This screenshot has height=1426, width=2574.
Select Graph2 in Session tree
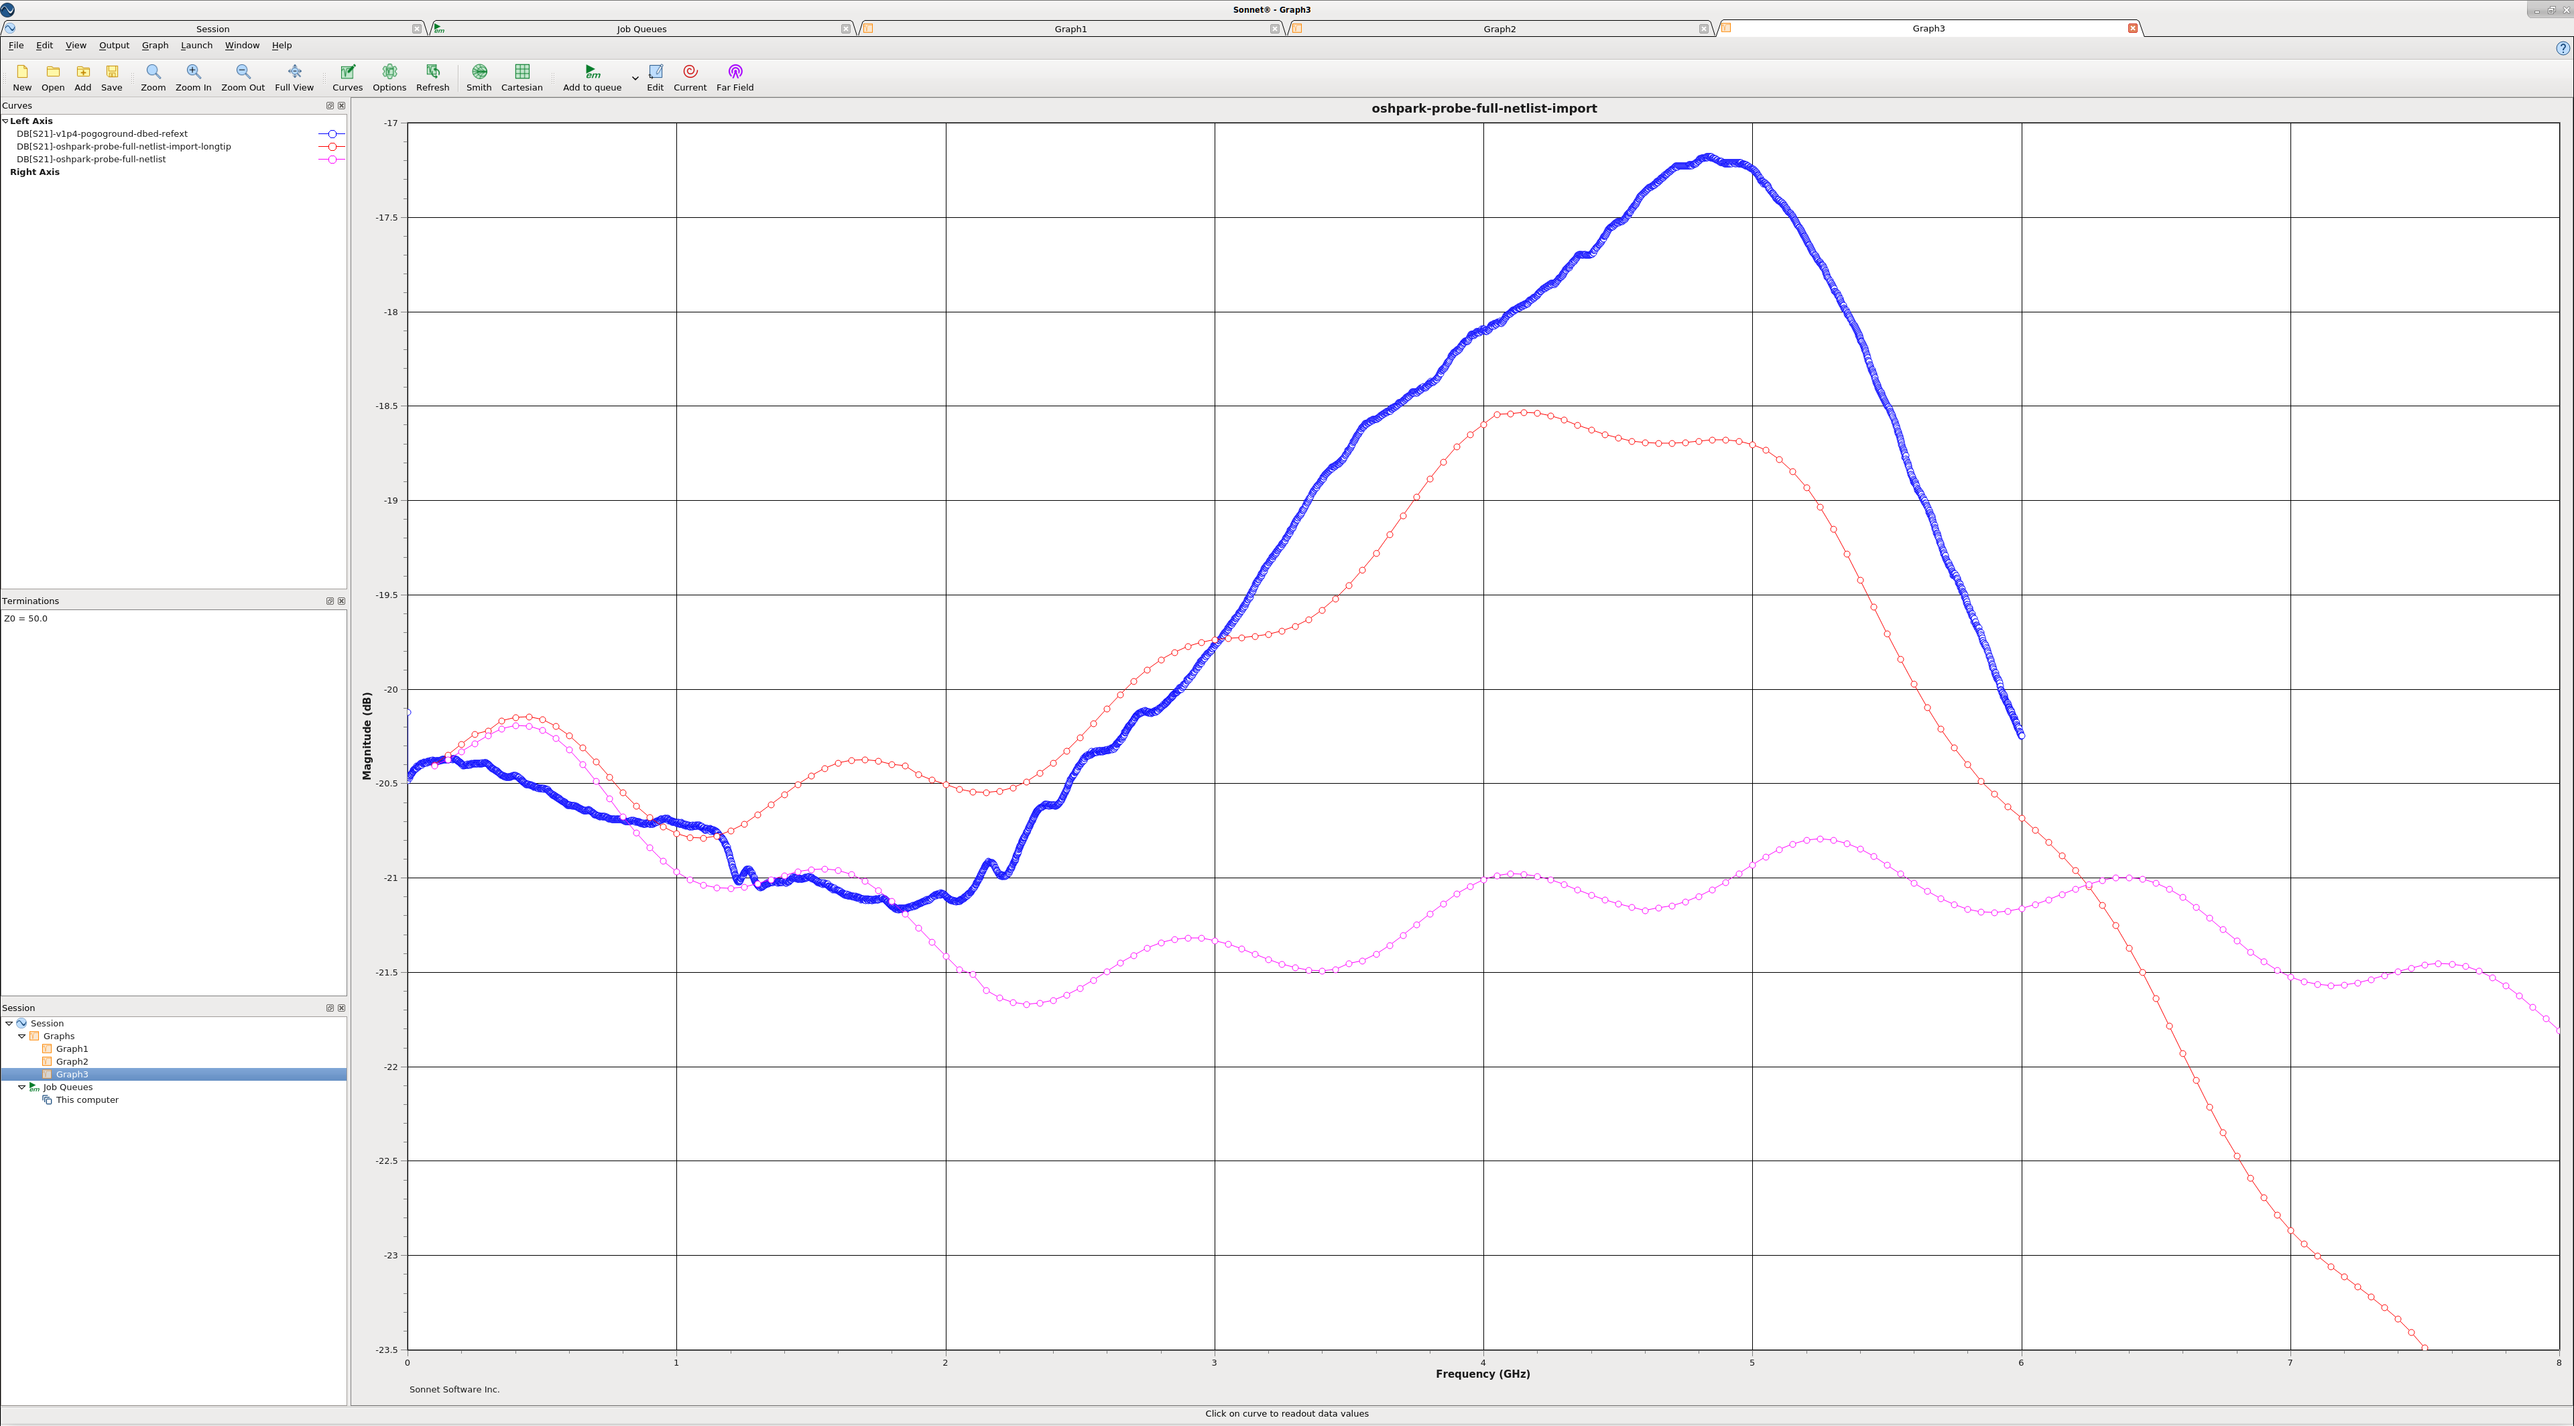pos(72,1062)
